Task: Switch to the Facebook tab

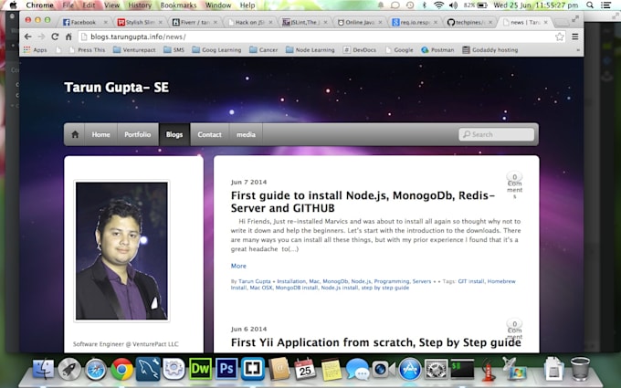Action: 83,22
